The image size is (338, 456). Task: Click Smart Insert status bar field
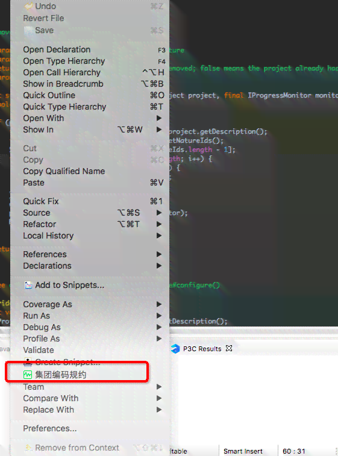click(243, 451)
